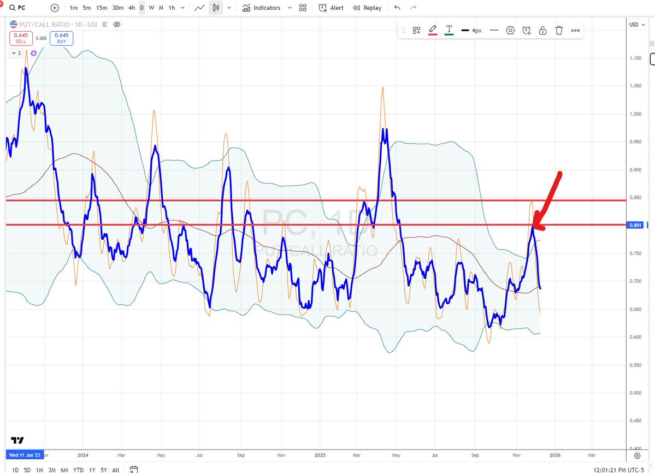Open drawing settings hexagon icon
The width and height of the screenshot is (655, 473).
(x=510, y=31)
